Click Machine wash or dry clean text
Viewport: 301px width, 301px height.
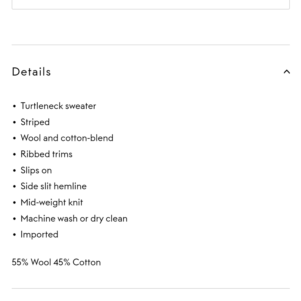(x=74, y=219)
